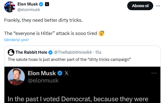Open quoted post text about salute hoax

69,59
